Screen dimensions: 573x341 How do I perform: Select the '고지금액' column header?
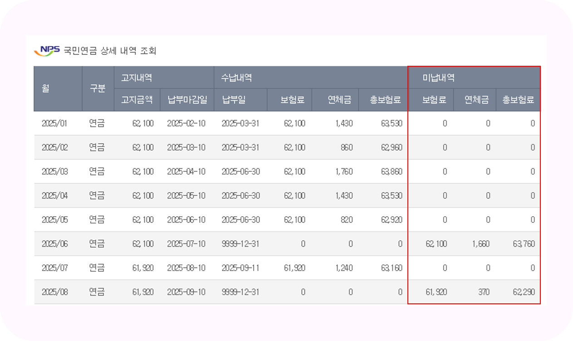click(137, 100)
